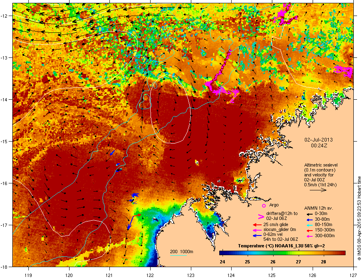Click the cyan colorbar section above 25
Screen dimensions: 362x279
click(248, 253)
